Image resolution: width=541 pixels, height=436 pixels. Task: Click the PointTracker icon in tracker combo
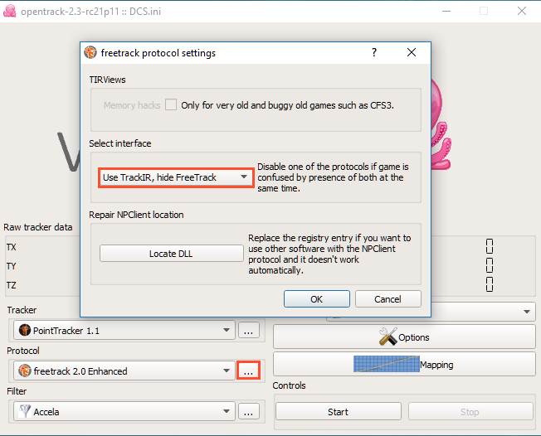click(25, 330)
